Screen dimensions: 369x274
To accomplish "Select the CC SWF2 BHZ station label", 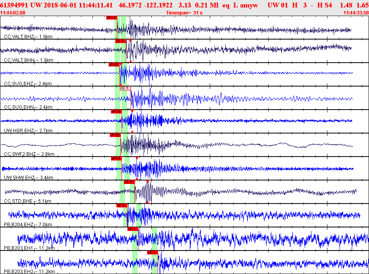I will (29, 154).
